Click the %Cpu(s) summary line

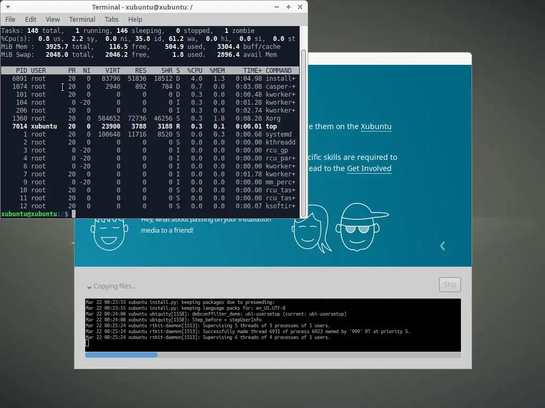tap(148, 38)
